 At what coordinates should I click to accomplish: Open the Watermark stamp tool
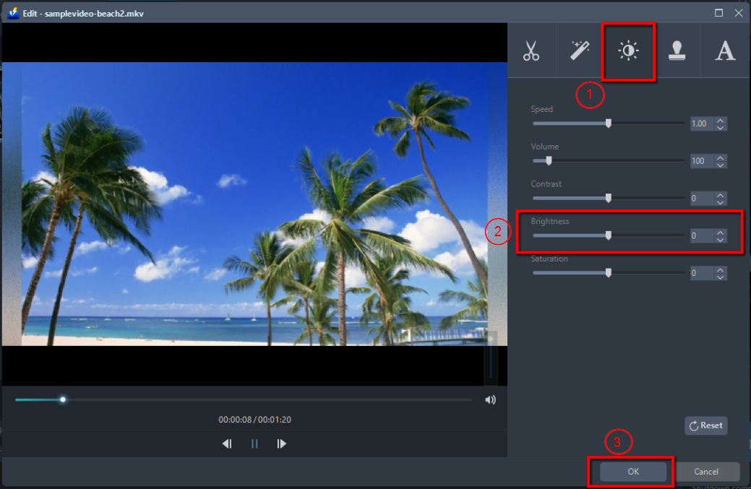click(x=677, y=51)
